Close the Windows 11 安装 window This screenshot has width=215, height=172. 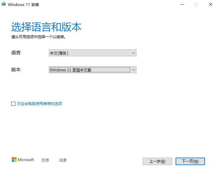[x=211, y=4]
